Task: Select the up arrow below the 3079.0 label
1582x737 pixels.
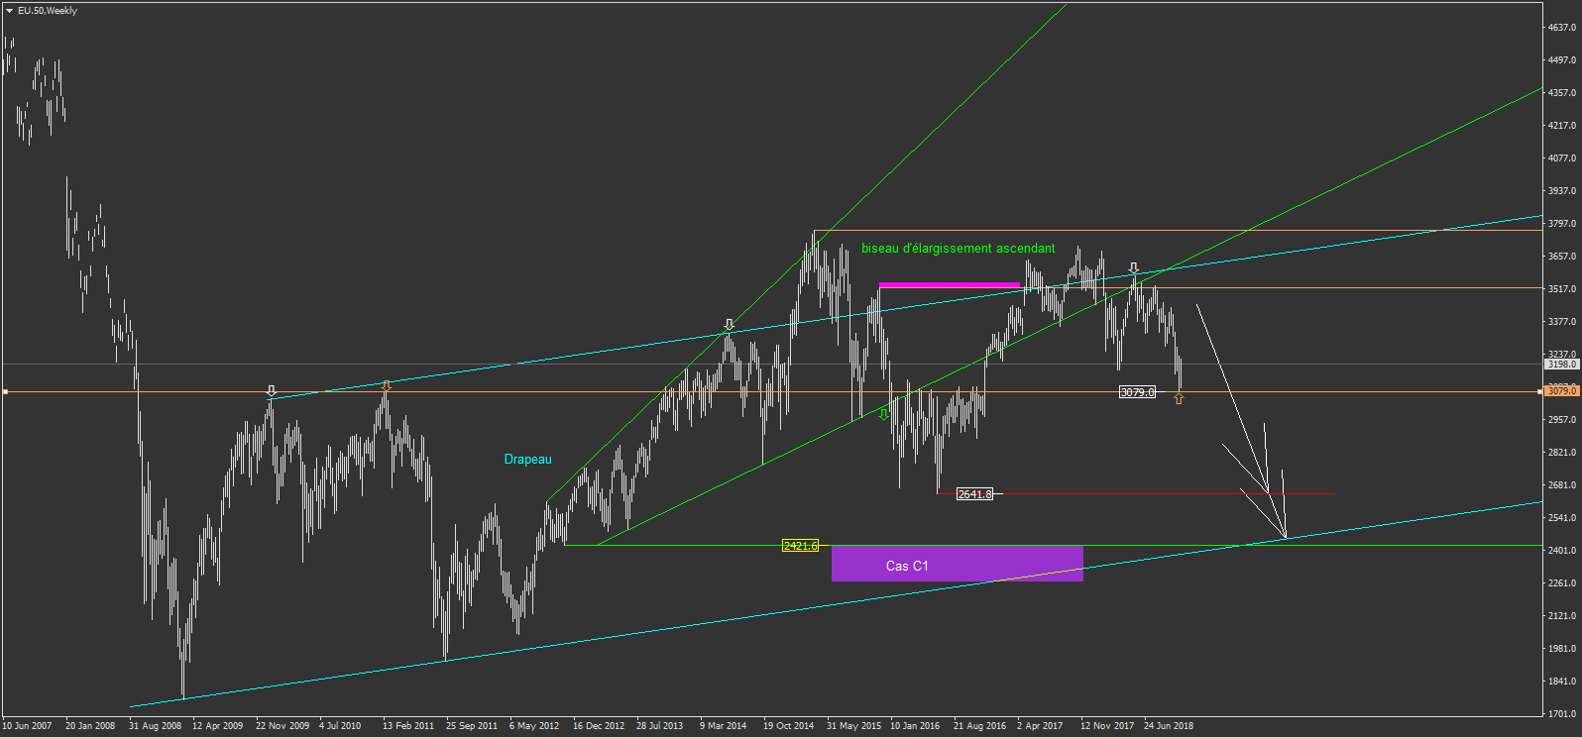Action: [1179, 398]
